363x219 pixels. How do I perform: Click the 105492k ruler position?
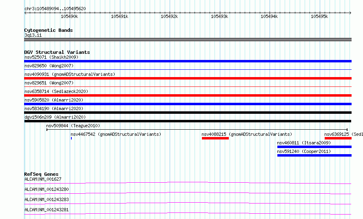coord(169,16)
